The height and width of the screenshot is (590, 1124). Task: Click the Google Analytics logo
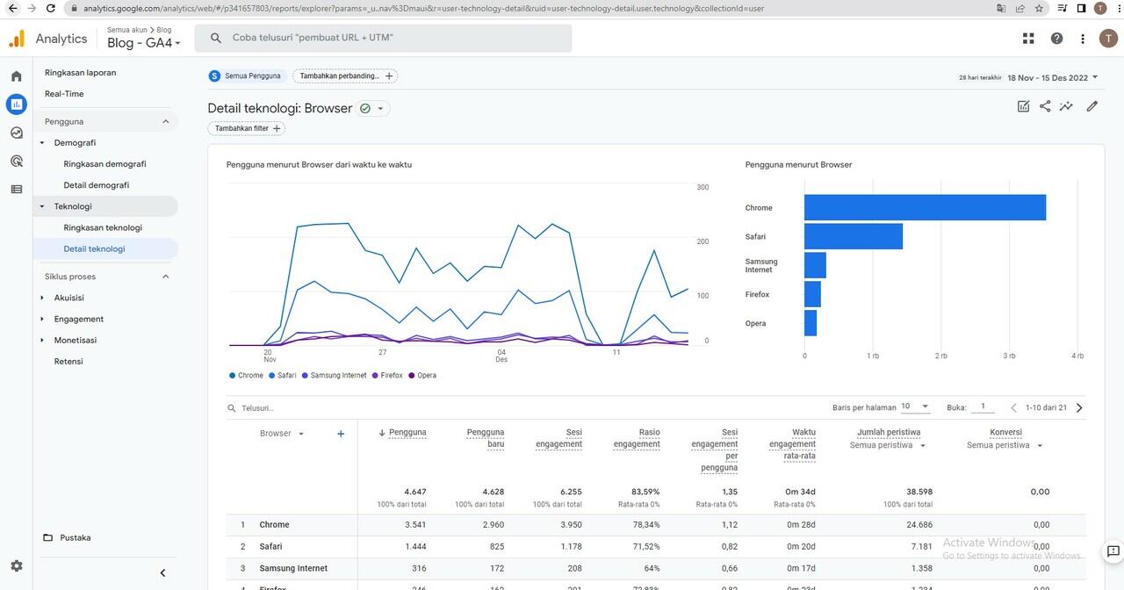(17, 39)
